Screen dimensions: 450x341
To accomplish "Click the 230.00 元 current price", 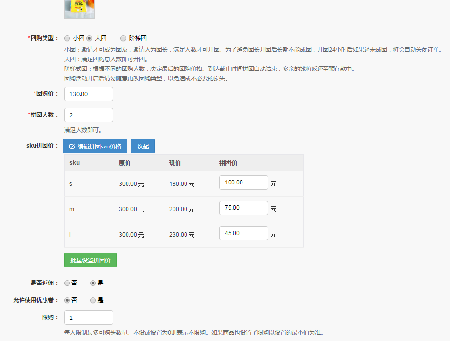I will 182,235.
